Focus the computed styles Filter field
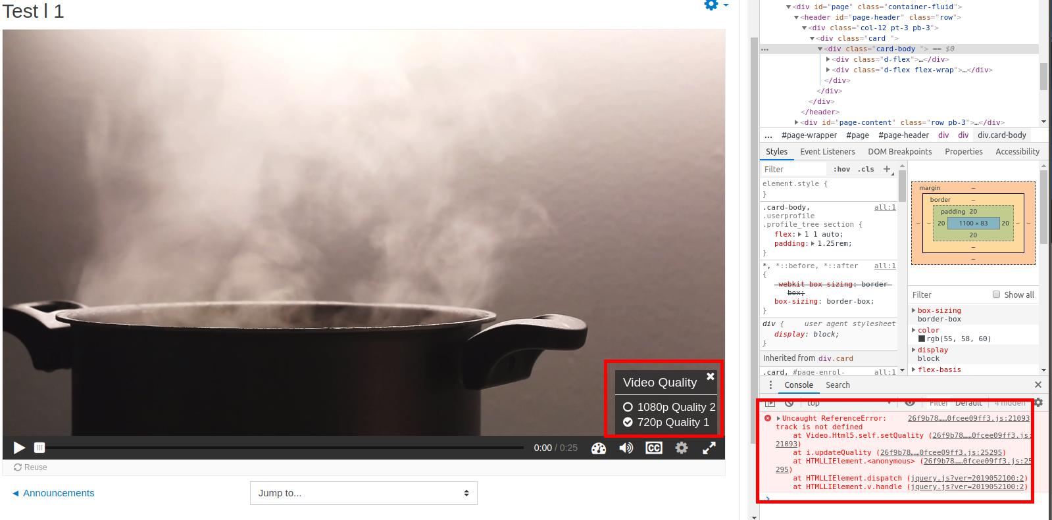Screen dimensions: 1052x520 pos(947,295)
